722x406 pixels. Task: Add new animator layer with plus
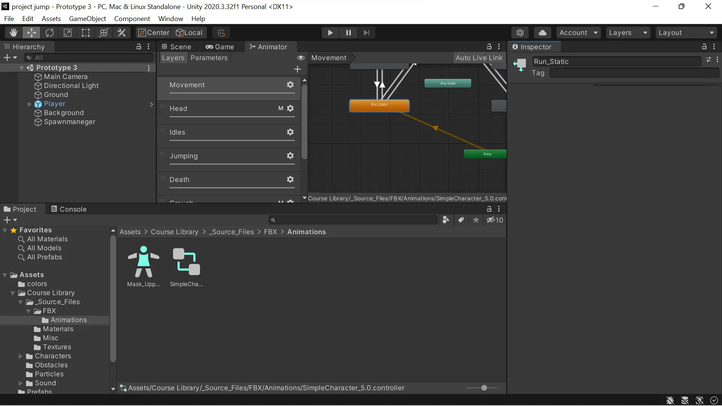(297, 69)
